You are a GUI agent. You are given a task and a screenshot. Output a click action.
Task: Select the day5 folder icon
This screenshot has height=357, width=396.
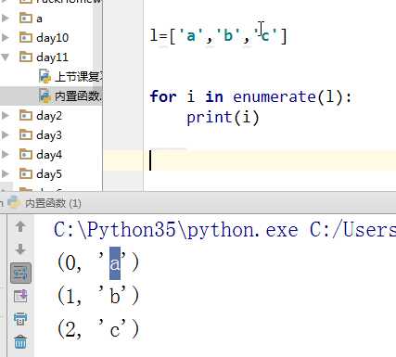pyautogui.click(x=26, y=173)
